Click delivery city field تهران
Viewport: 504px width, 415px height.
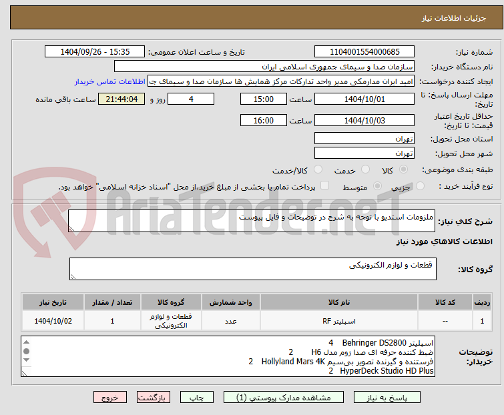point(364,153)
